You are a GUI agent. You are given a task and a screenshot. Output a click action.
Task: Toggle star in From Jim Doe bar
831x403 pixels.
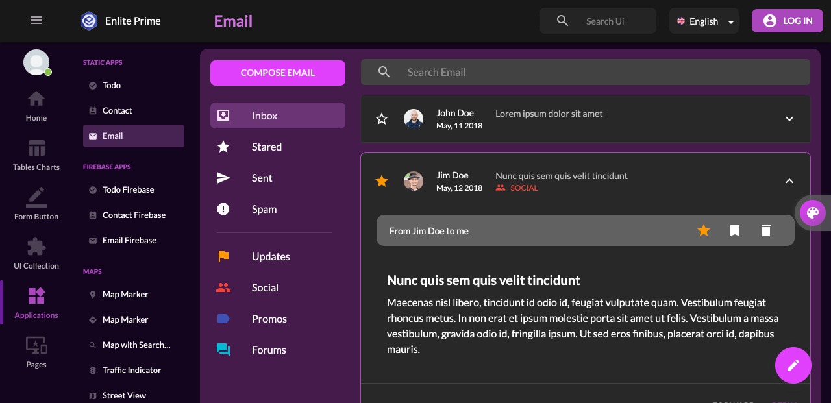[x=704, y=230]
